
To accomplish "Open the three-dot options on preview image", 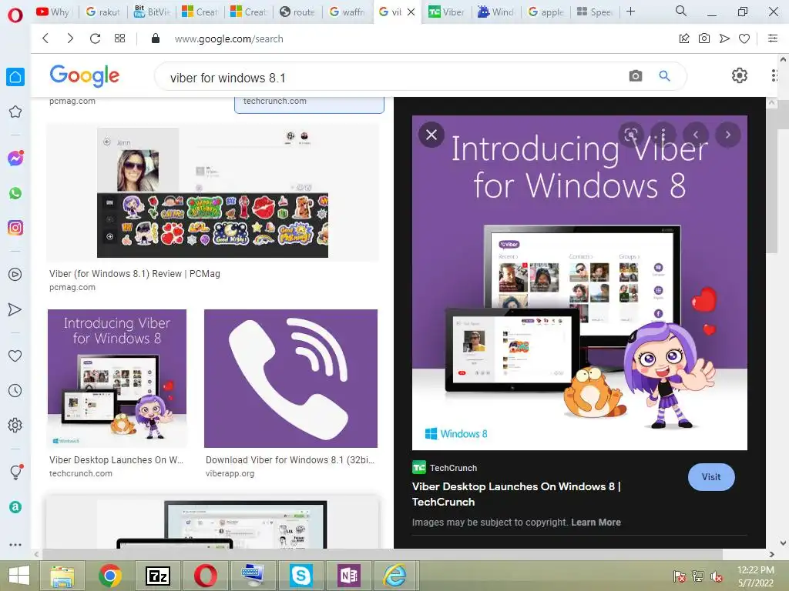I will click(x=663, y=135).
